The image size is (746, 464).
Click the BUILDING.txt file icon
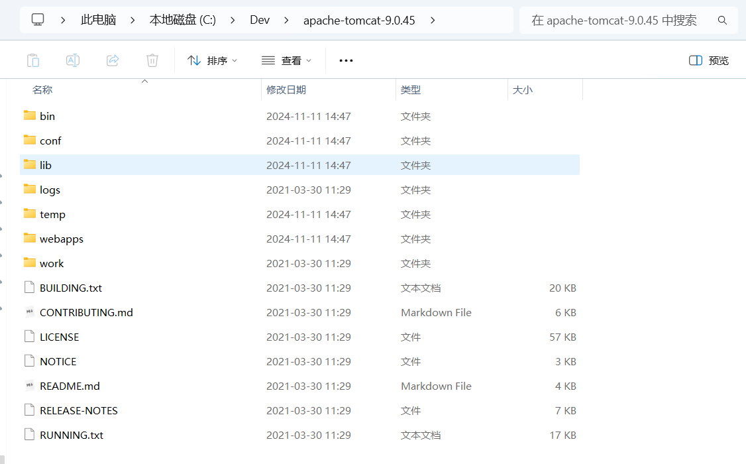tap(30, 288)
